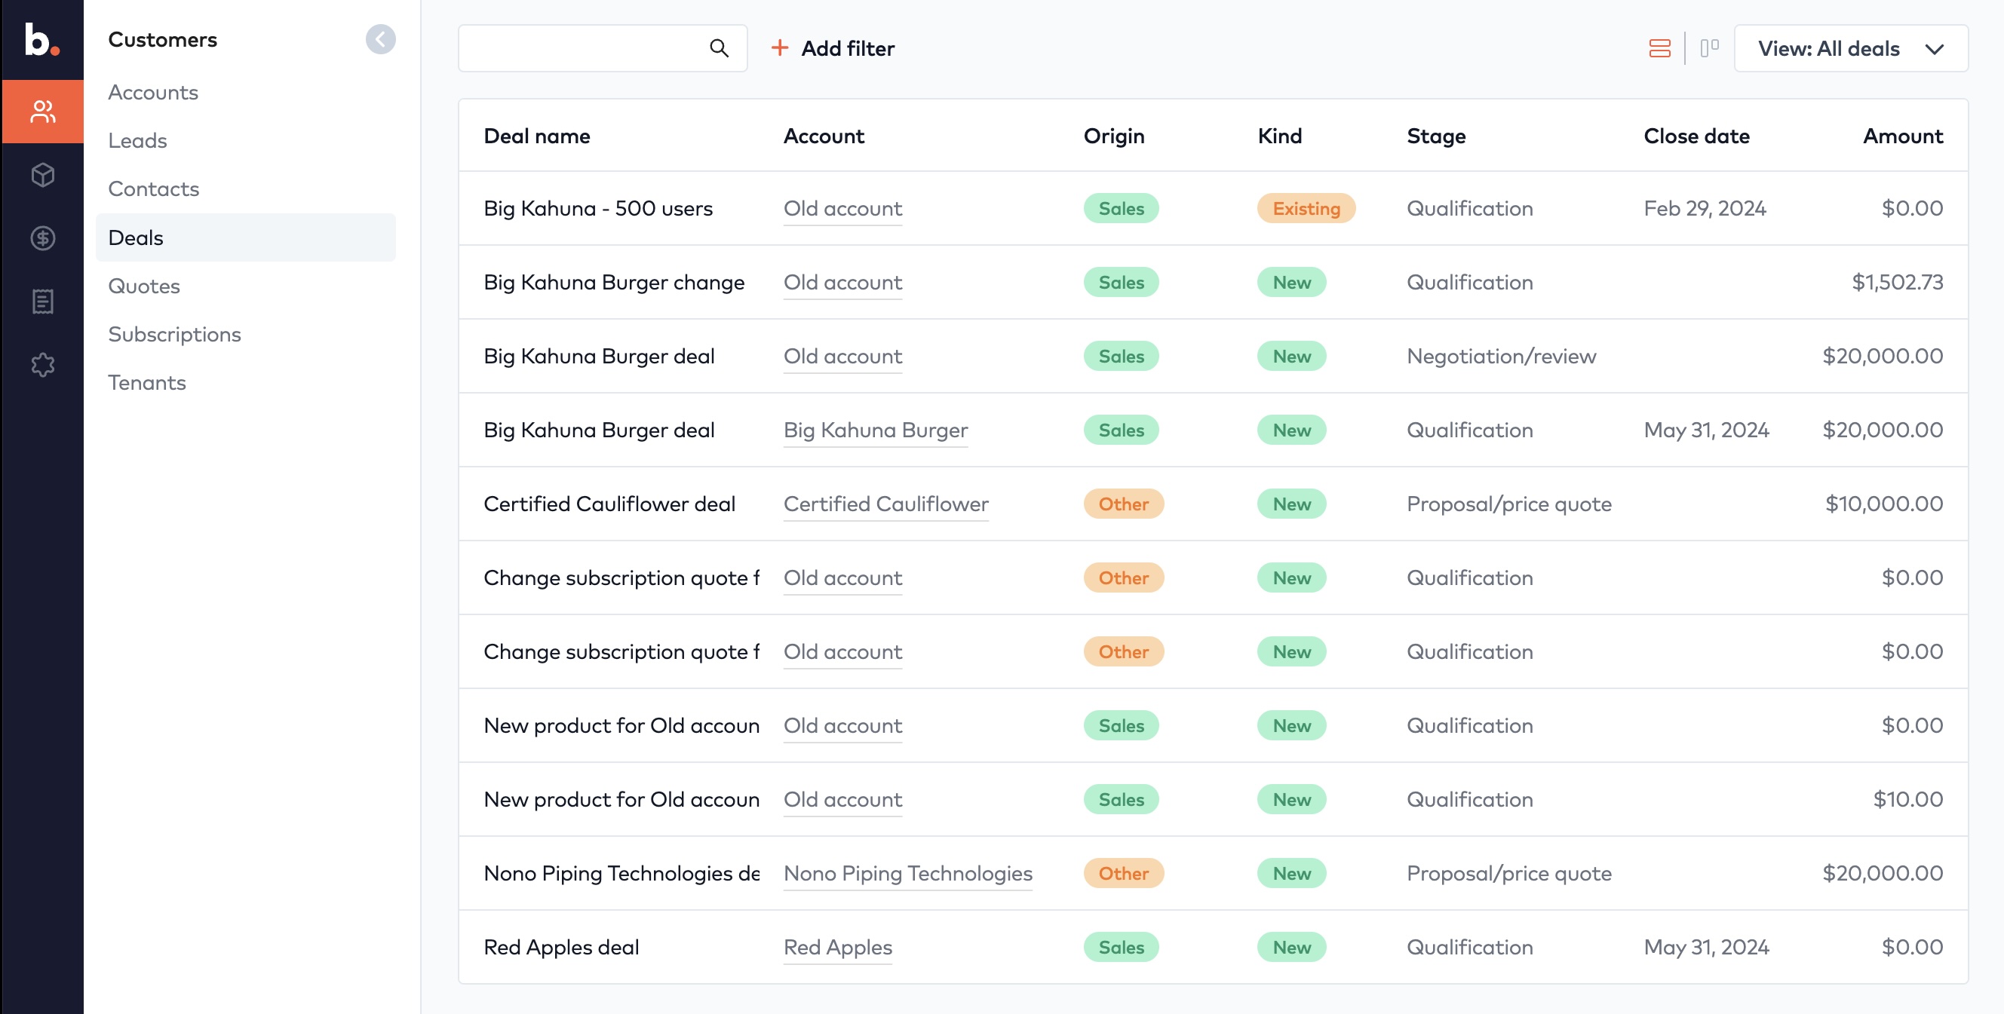The height and width of the screenshot is (1014, 2004).
Task: Sort by the Amount column header
Action: click(1902, 136)
